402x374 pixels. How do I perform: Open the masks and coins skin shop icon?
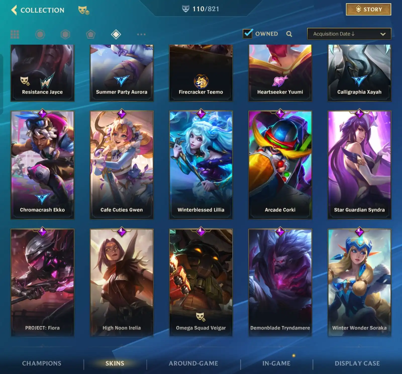pyautogui.click(x=84, y=10)
